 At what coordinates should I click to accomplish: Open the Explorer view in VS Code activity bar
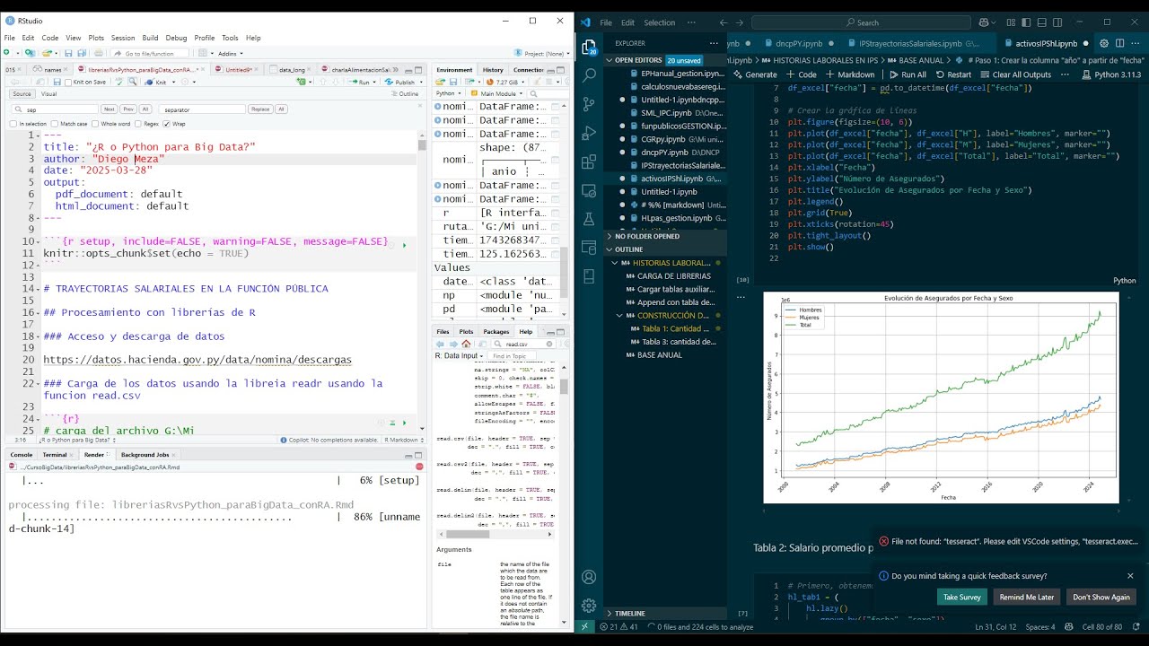[589, 48]
